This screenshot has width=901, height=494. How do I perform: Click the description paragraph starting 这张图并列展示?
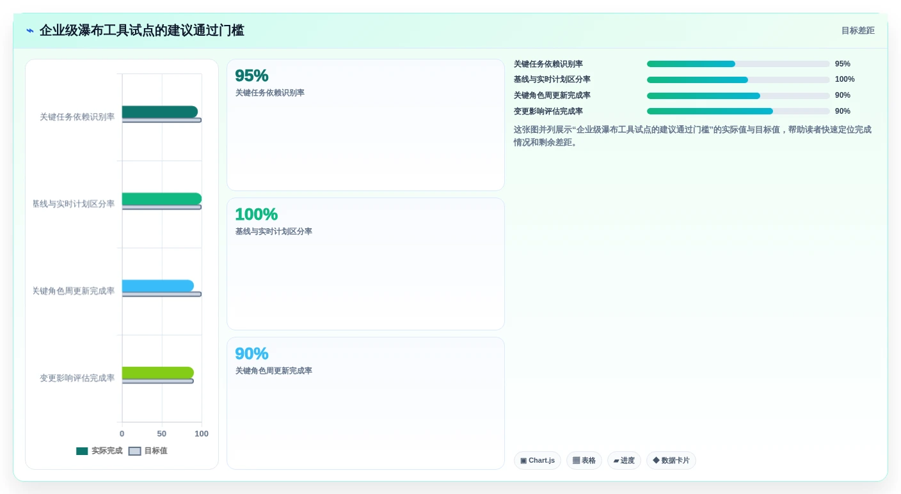[x=693, y=136]
